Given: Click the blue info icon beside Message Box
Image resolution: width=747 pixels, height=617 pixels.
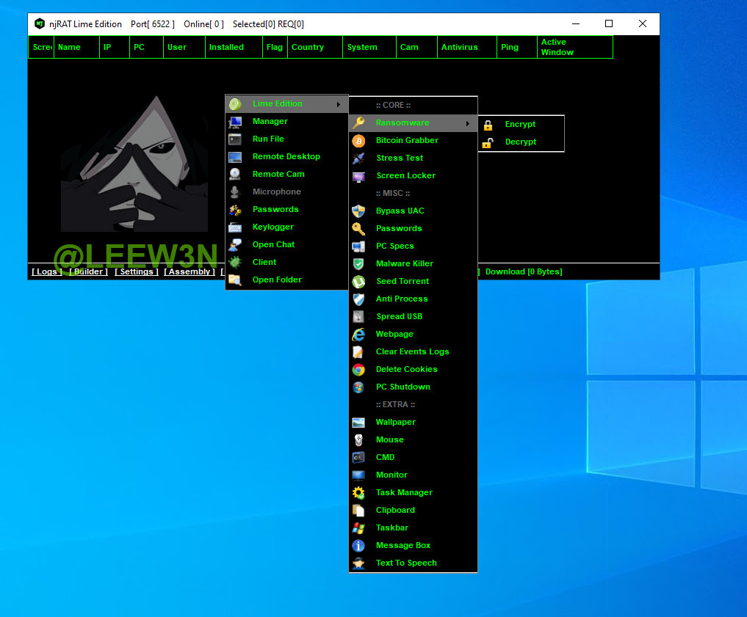Looking at the screenshot, I should click(358, 546).
